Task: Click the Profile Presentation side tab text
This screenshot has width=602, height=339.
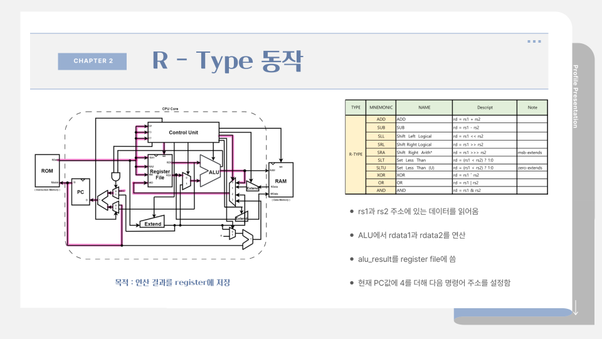Action: click(x=575, y=96)
